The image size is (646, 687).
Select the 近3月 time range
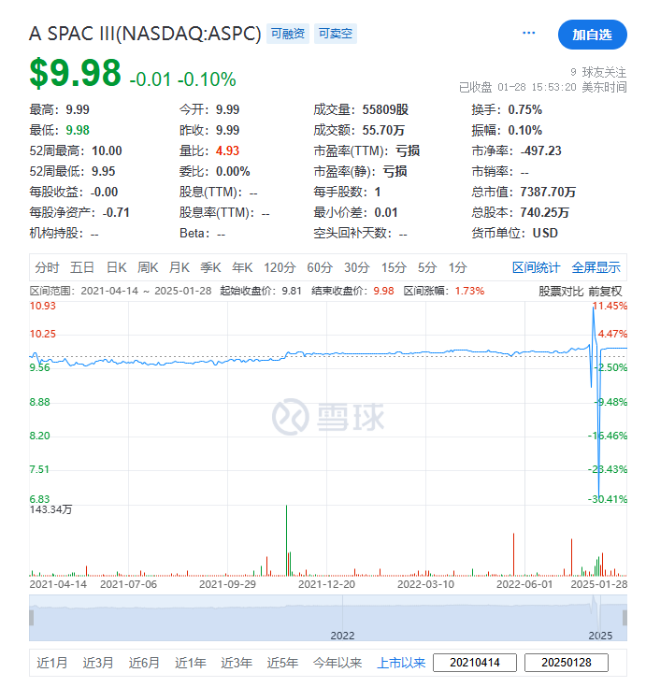98,663
